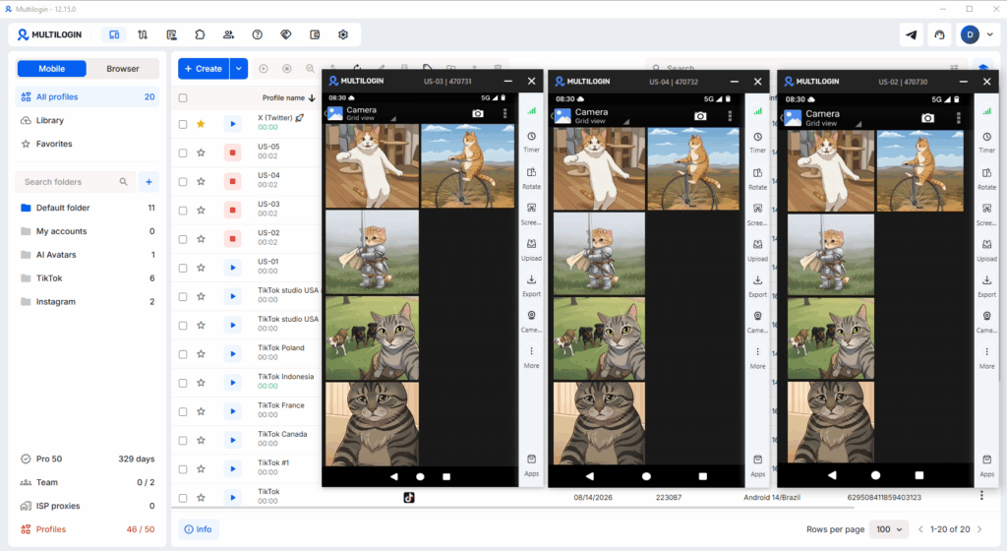The image size is (1007, 551).
Task: Click the Create button
Action: [204, 69]
